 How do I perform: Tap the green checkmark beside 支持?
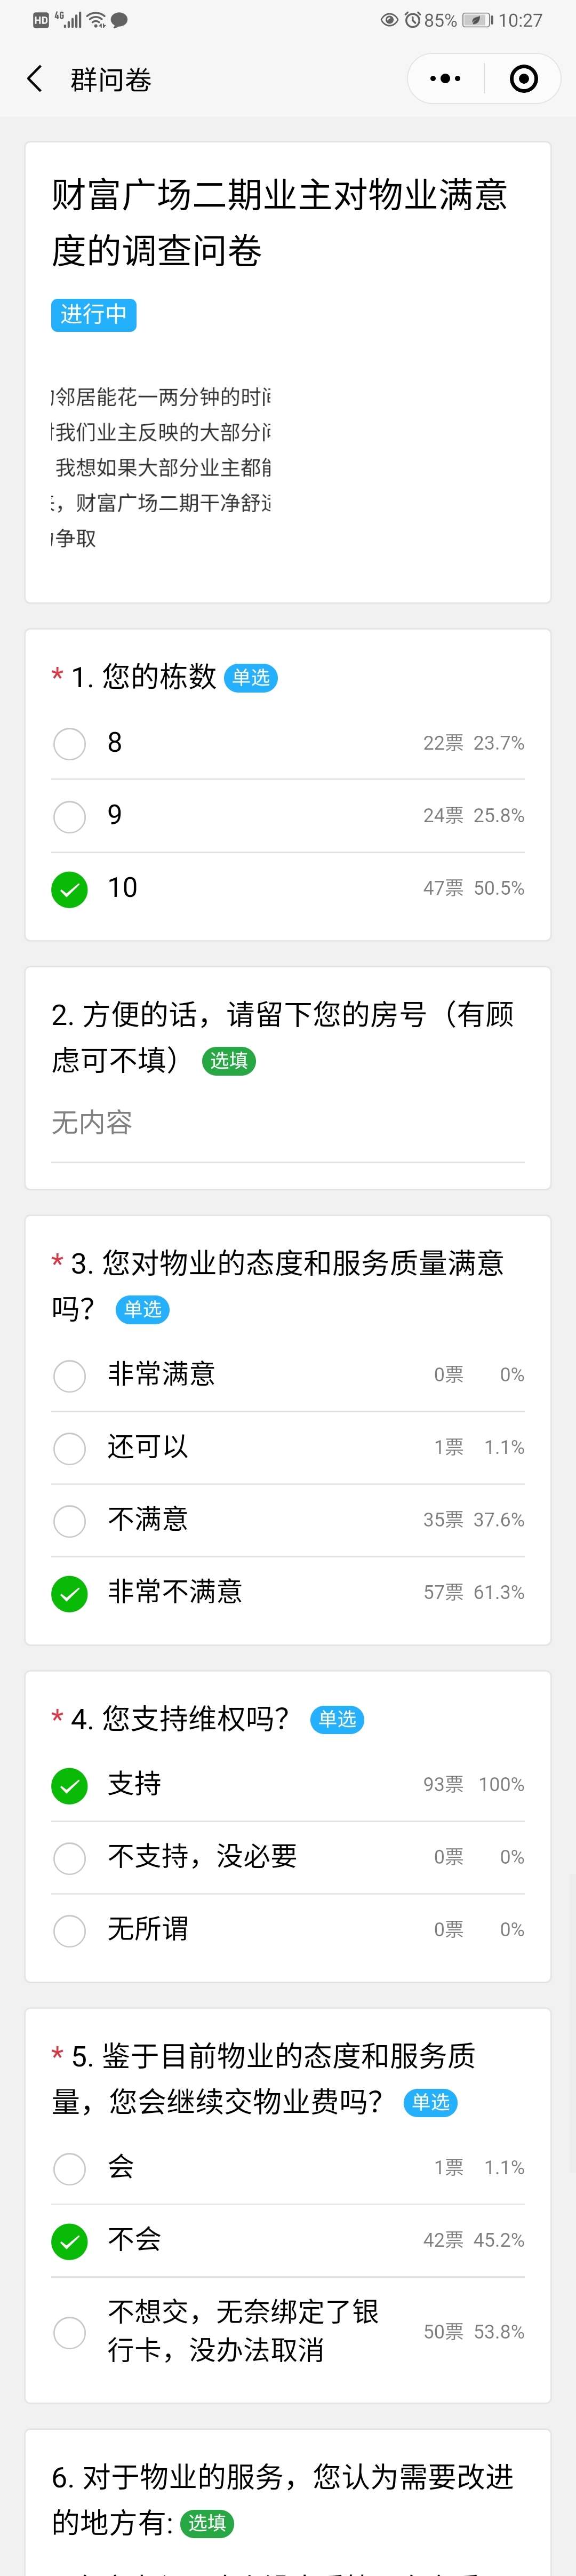point(69,1784)
